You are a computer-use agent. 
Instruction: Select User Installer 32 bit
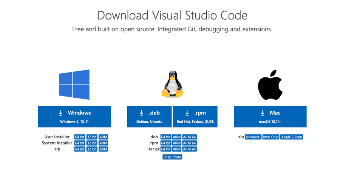pyautogui.click(x=92, y=137)
